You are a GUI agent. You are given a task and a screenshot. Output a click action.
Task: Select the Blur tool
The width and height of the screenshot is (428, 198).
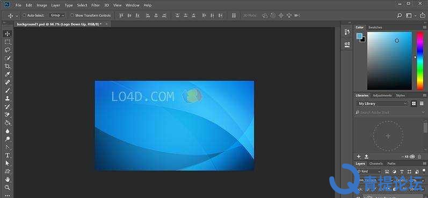point(8,131)
